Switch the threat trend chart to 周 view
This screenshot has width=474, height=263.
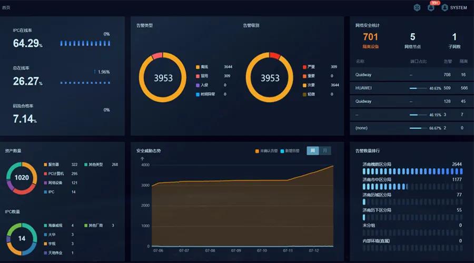(x=313, y=151)
